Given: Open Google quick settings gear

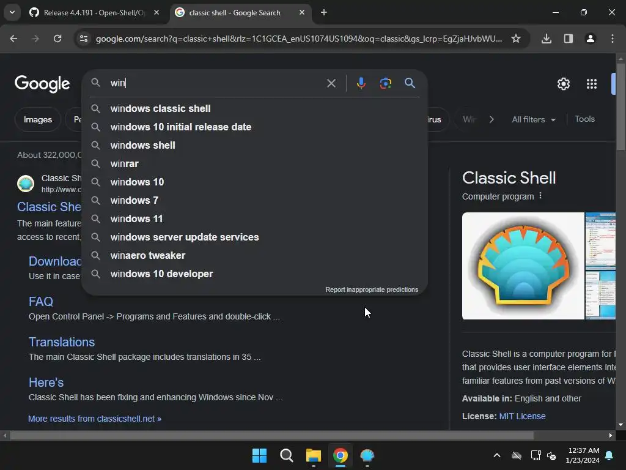Looking at the screenshot, I should 563,84.
